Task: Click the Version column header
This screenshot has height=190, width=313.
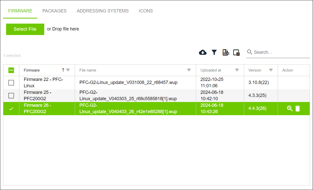Action: click(x=255, y=70)
